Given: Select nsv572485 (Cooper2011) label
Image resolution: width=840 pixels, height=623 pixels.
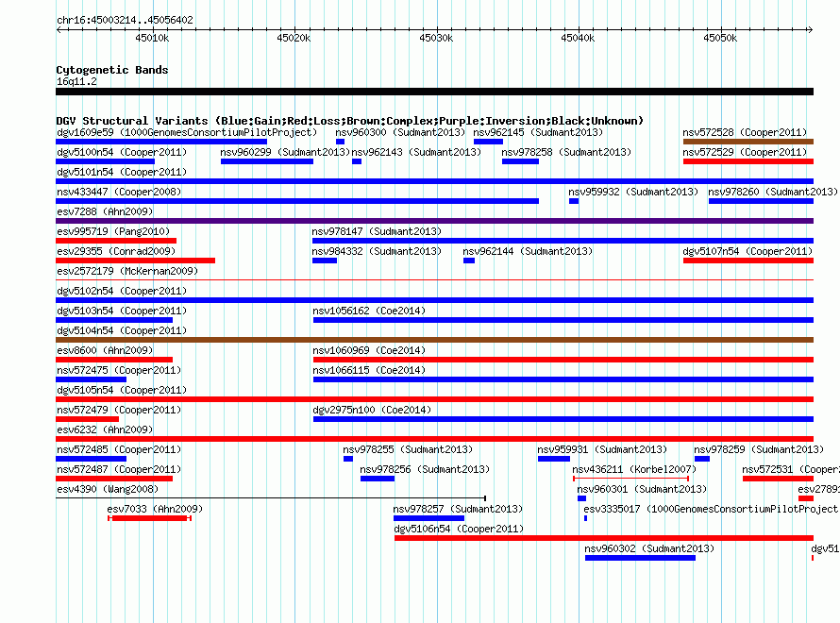Looking at the screenshot, I should coord(119,449).
